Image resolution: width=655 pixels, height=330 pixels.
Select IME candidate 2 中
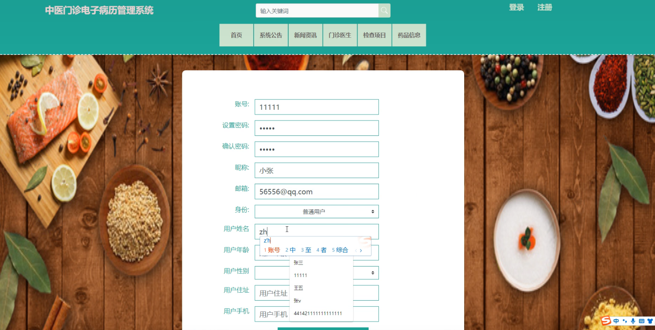pyautogui.click(x=291, y=250)
